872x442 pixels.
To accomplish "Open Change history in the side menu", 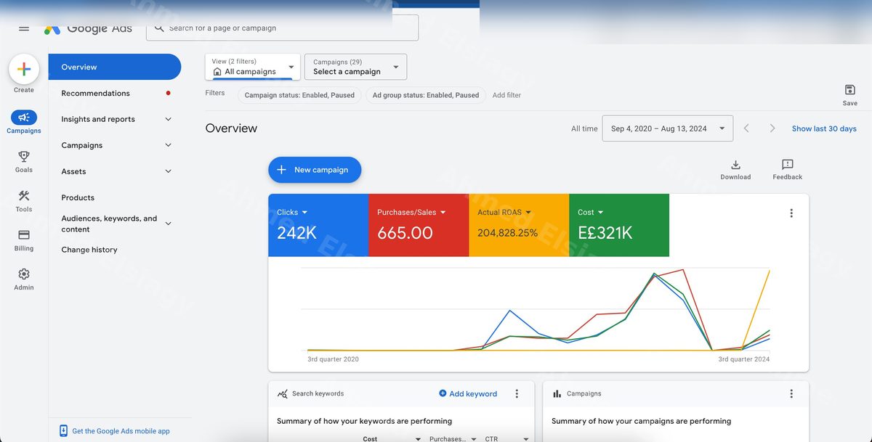I will [114, 250].
